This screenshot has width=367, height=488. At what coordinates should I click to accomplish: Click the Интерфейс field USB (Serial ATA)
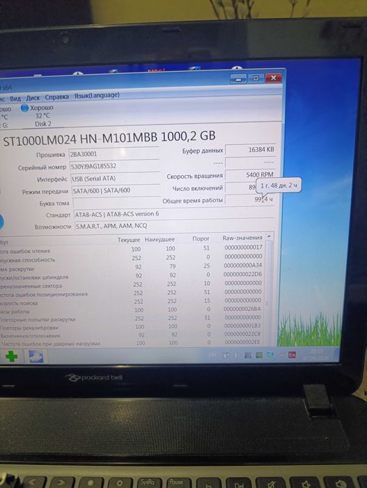(116, 178)
